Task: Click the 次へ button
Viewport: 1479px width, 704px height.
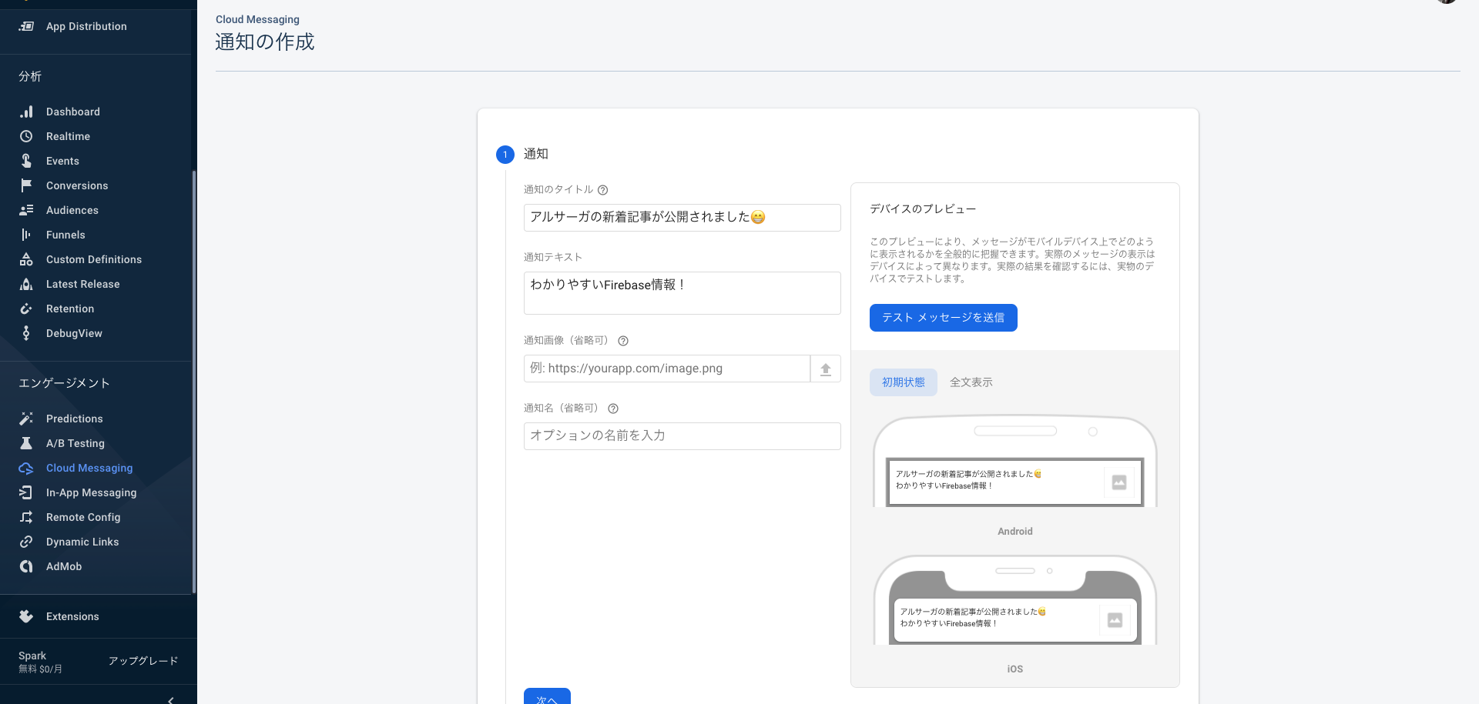Action: point(547,696)
